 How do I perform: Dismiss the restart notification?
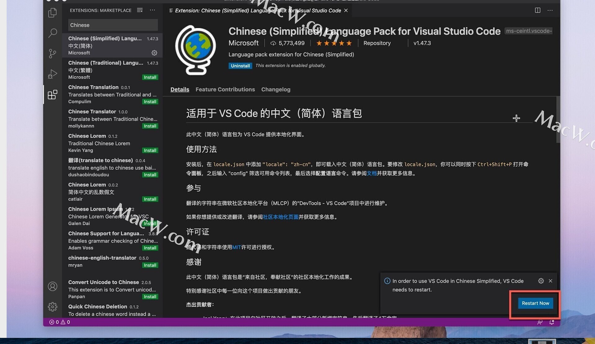coord(550,281)
